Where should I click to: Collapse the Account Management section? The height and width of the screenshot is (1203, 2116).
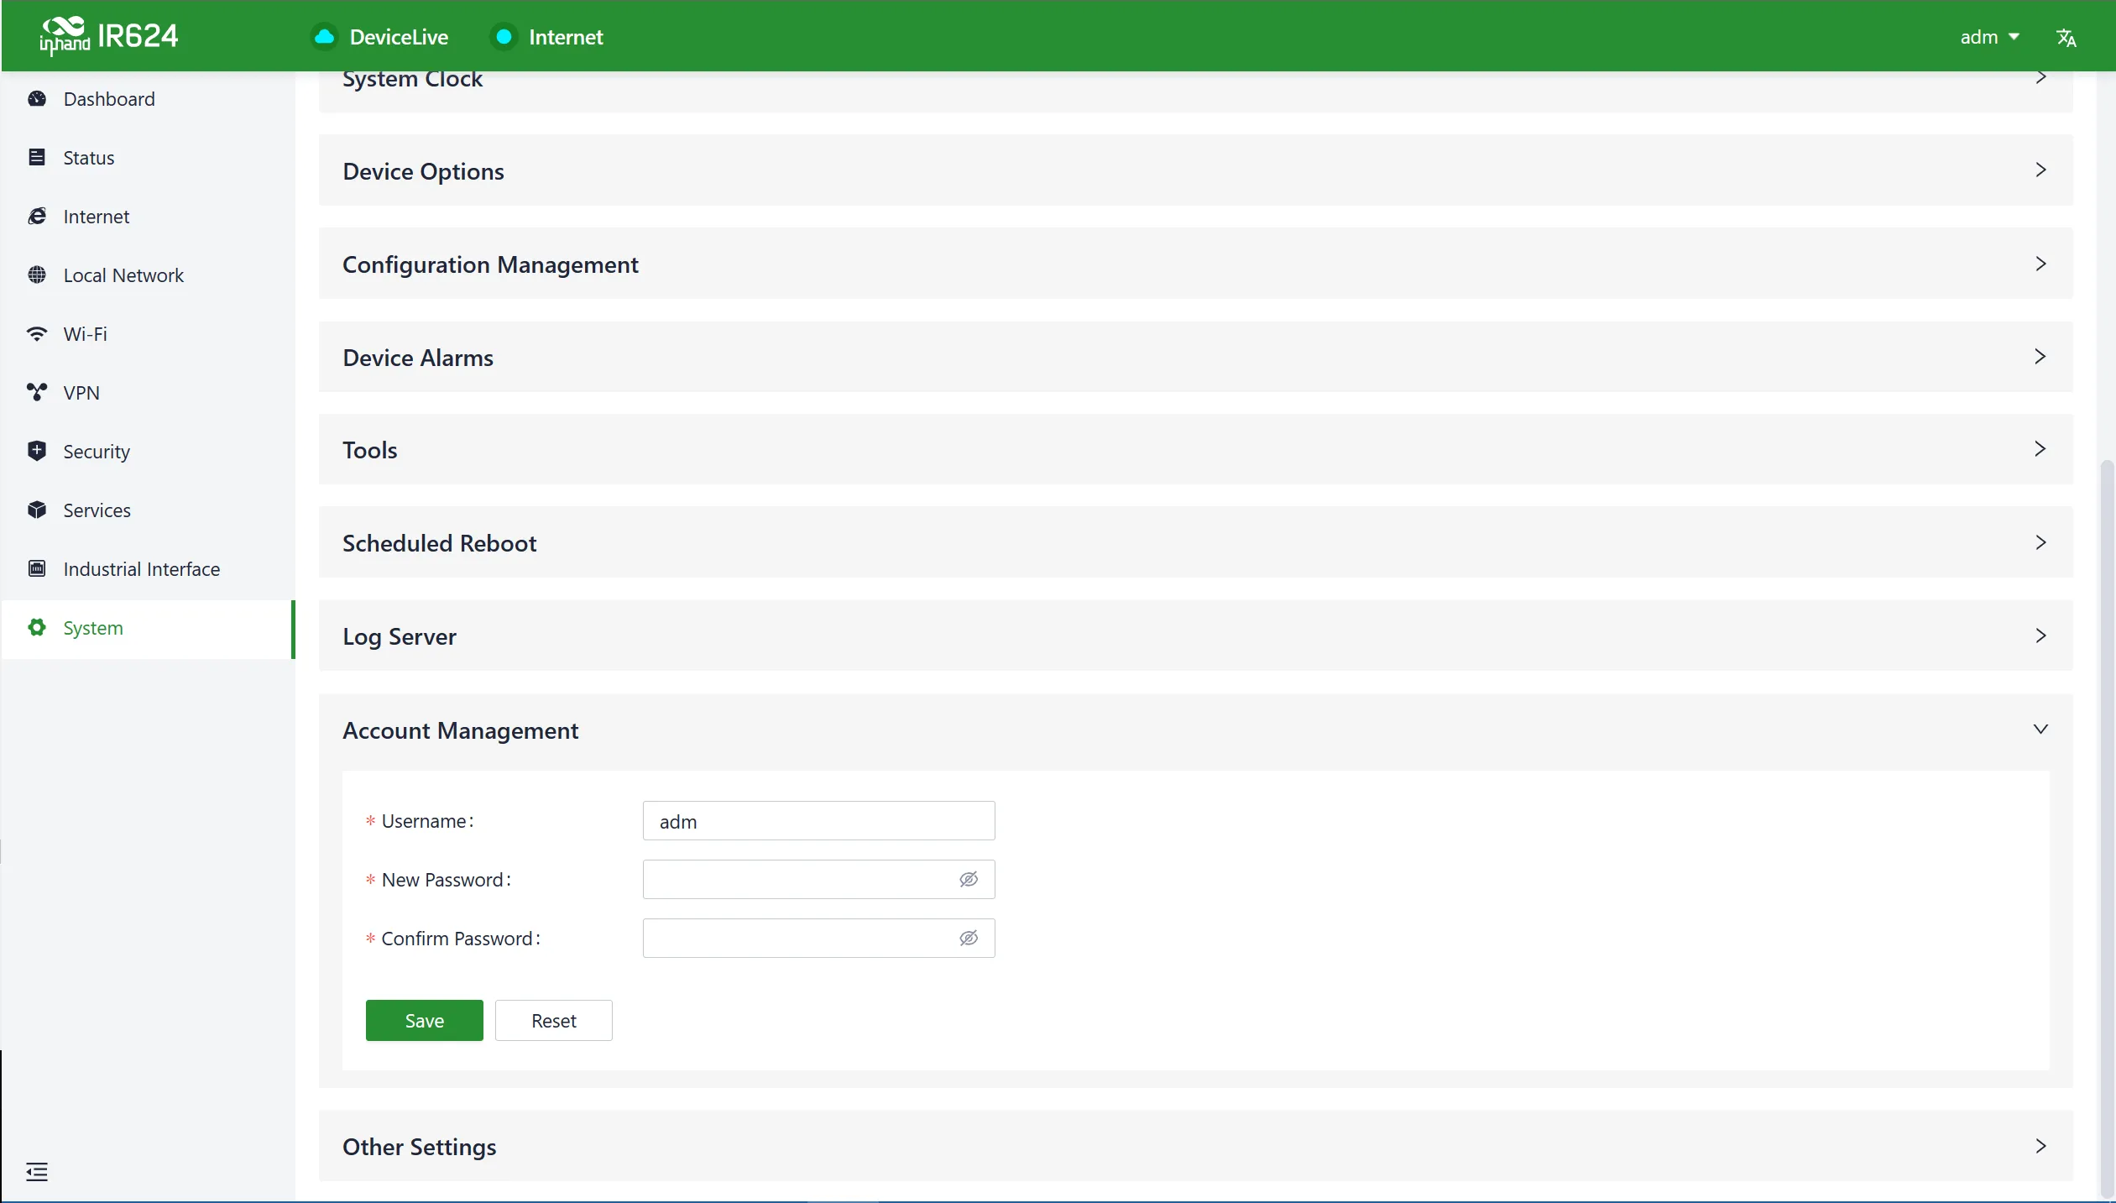pyautogui.click(x=1195, y=730)
